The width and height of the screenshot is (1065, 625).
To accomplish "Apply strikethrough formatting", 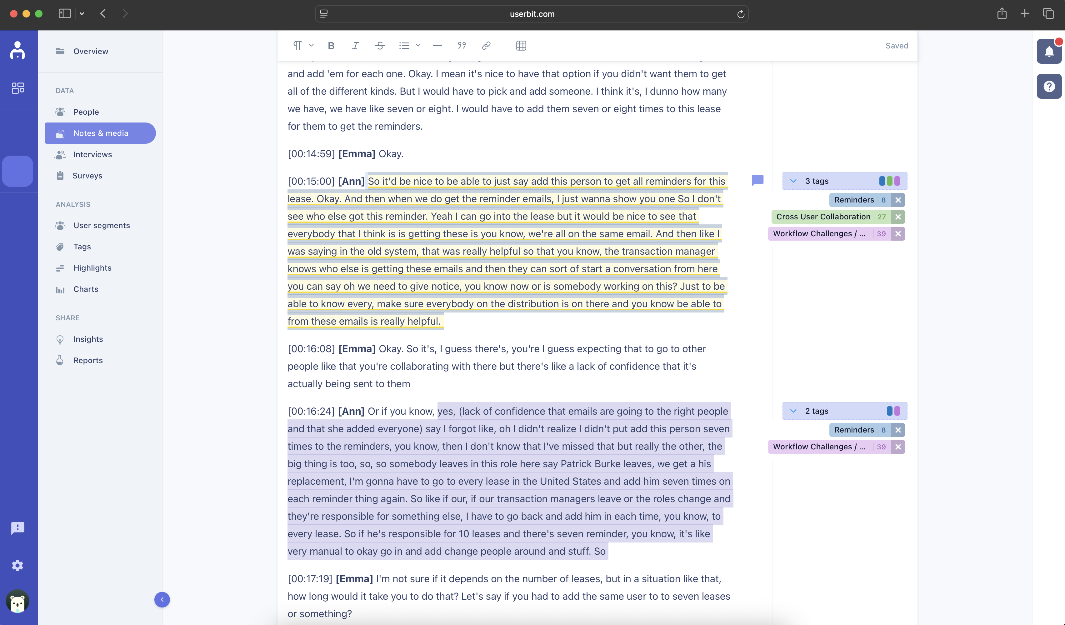I will click(379, 46).
